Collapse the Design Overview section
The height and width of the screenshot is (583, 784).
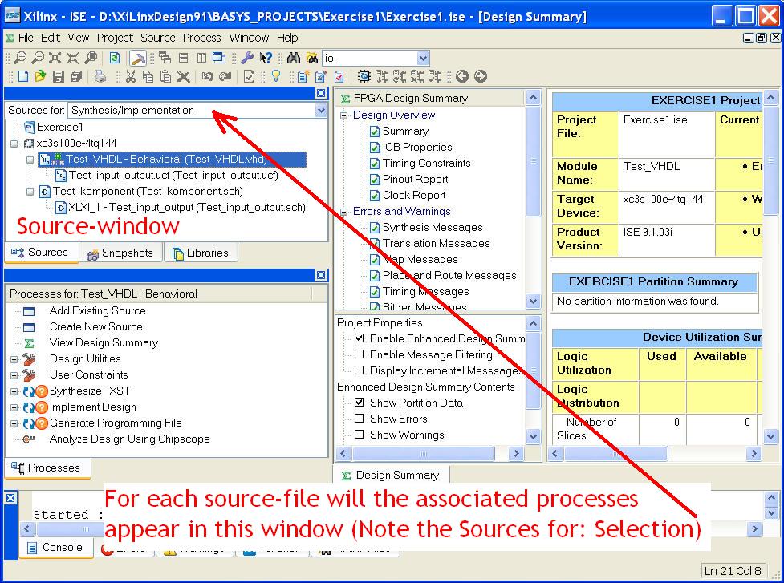(343, 115)
